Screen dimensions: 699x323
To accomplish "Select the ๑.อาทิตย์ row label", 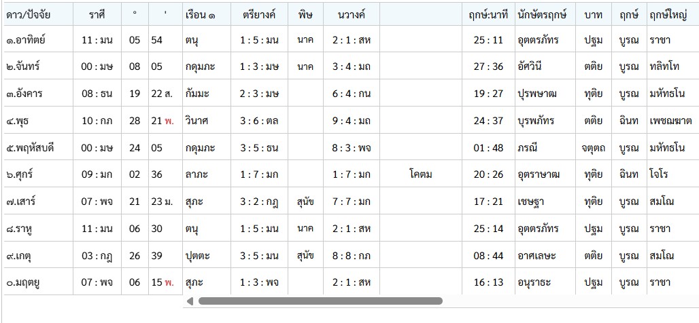I will 26,40.
